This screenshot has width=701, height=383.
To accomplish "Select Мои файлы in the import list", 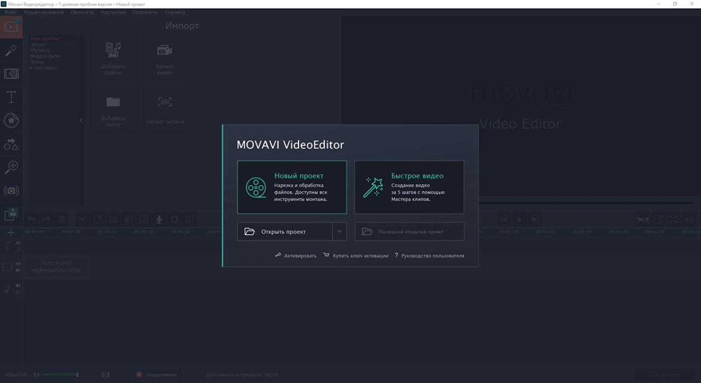I will click(x=44, y=38).
